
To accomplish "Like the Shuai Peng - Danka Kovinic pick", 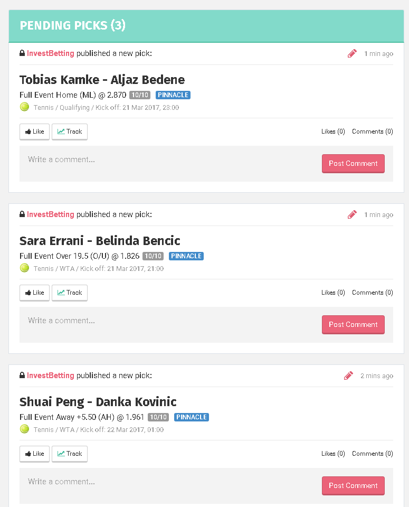I will click(x=34, y=454).
